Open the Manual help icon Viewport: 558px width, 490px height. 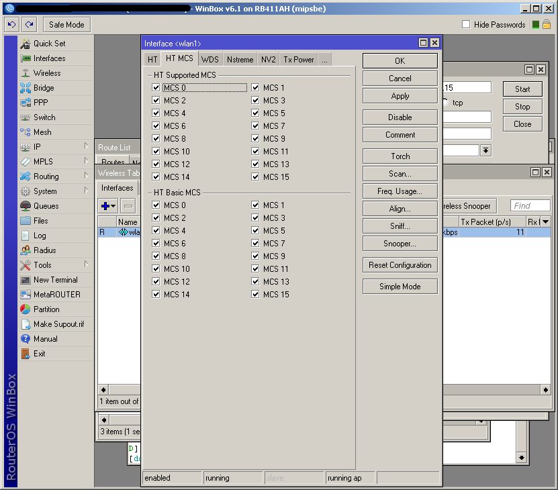coord(26,339)
